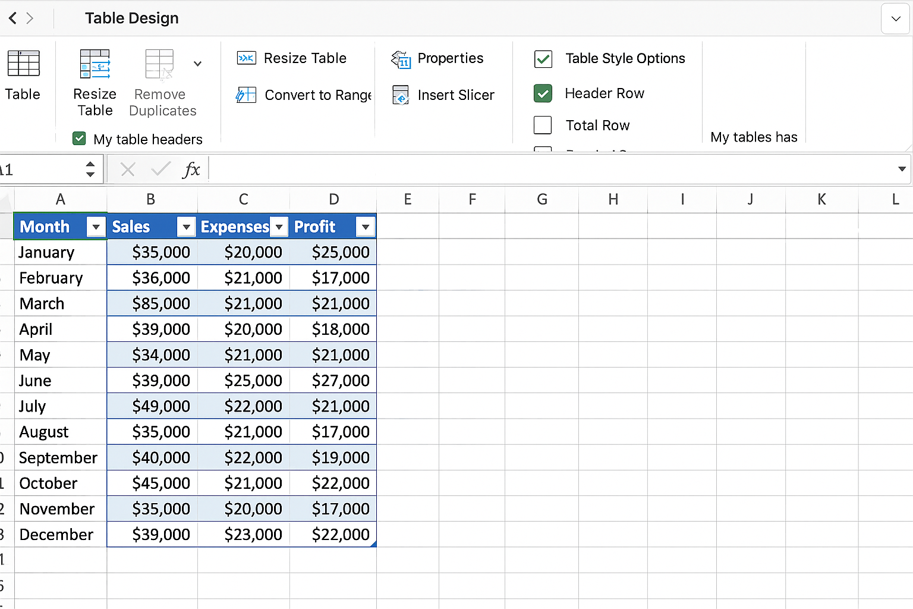Select column B header
The width and height of the screenshot is (913, 609).
tap(151, 199)
